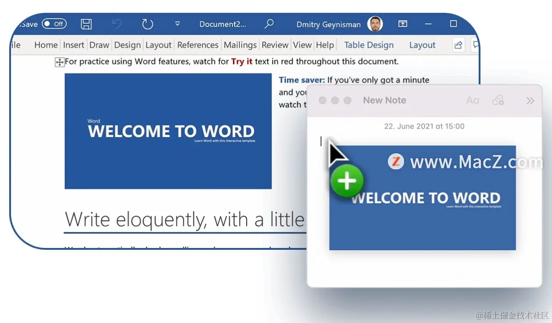Click the search magnifier icon in Word
The height and width of the screenshot is (323, 552).
coord(269,24)
